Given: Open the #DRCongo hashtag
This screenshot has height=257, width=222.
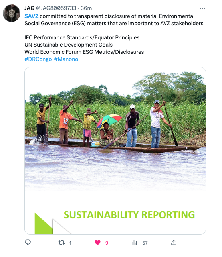Looking at the screenshot, I should coord(38,59).
